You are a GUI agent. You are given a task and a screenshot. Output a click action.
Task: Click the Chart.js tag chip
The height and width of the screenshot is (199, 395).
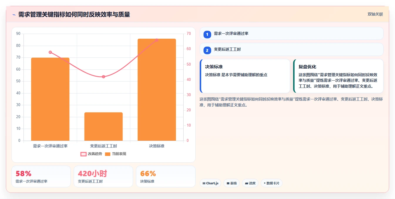[210, 183]
